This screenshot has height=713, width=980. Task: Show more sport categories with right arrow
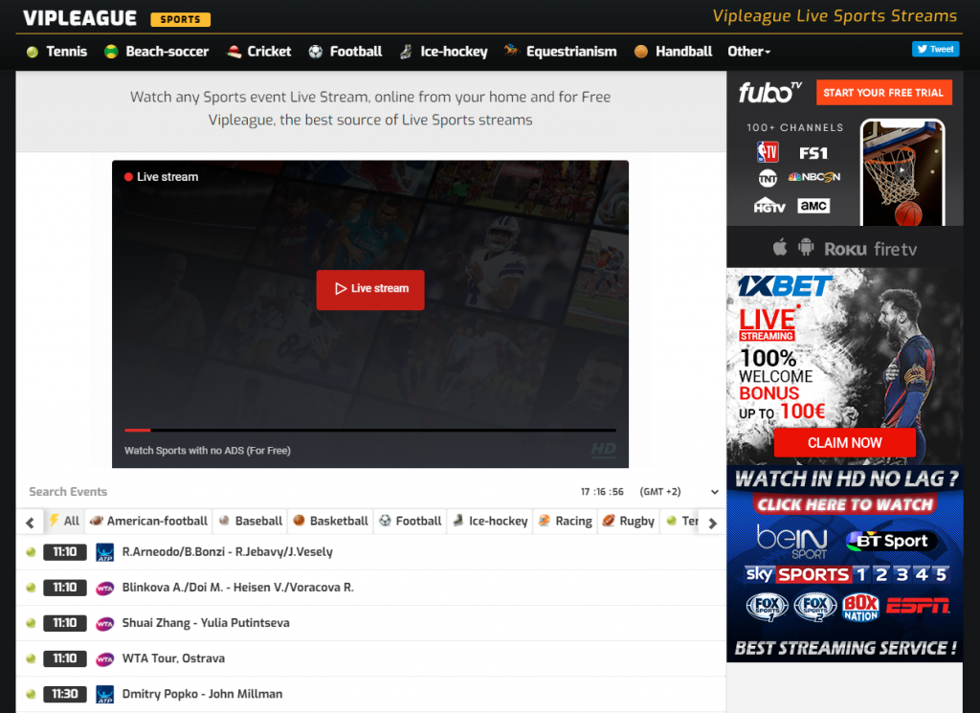(712, 523)
